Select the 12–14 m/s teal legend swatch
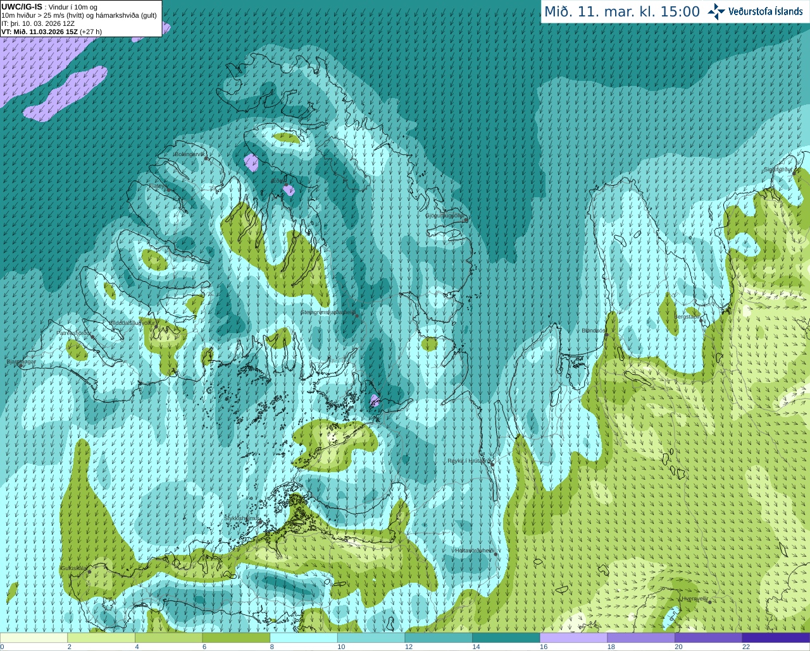This screenshot has height=651, width=810. [x=439, y=638]
